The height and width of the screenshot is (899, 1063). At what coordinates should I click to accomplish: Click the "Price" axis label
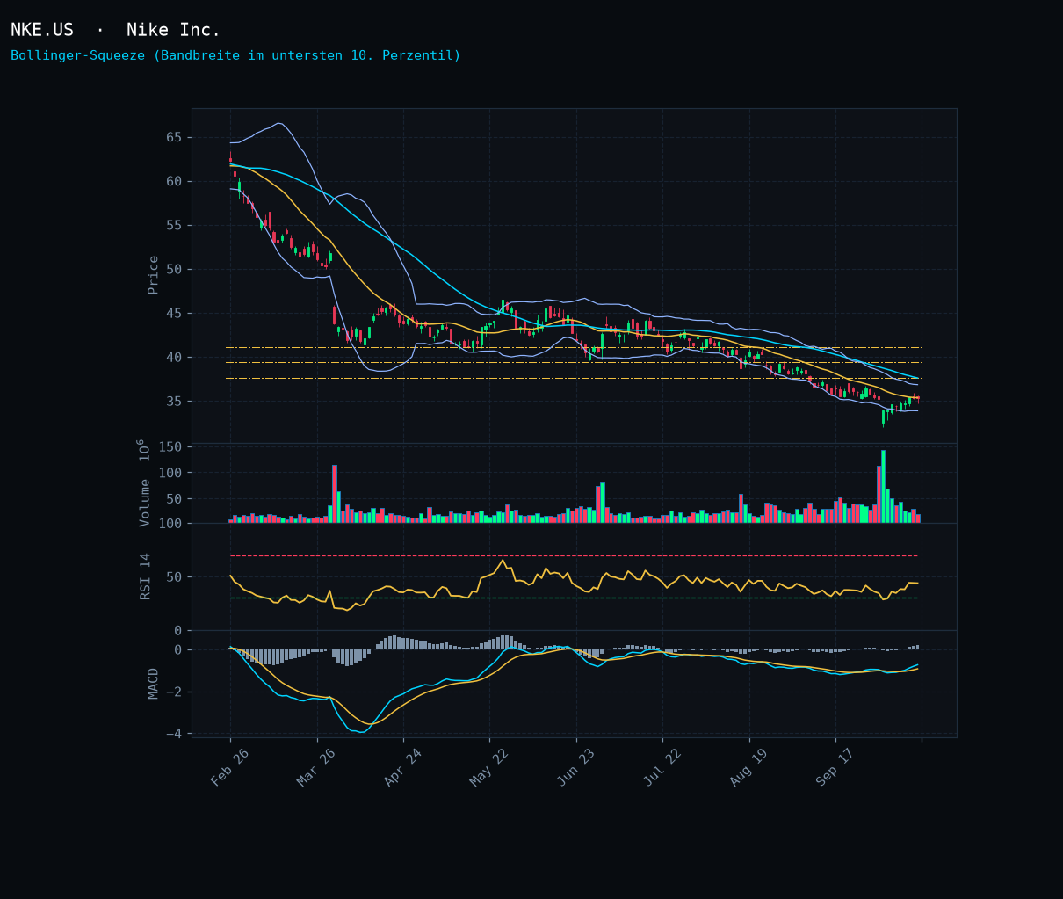153,275
